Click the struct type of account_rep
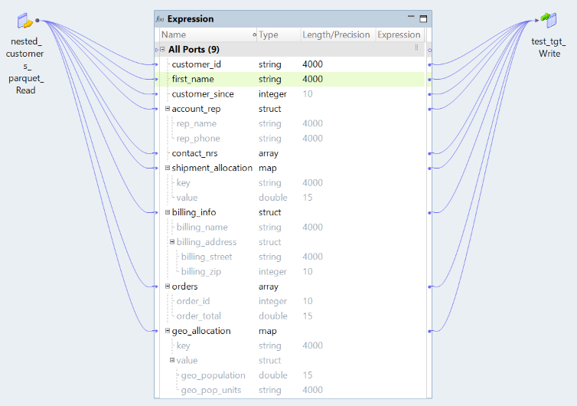Viewport: 577px width, 406px height. pyautogui.click(x=269, y=109)
